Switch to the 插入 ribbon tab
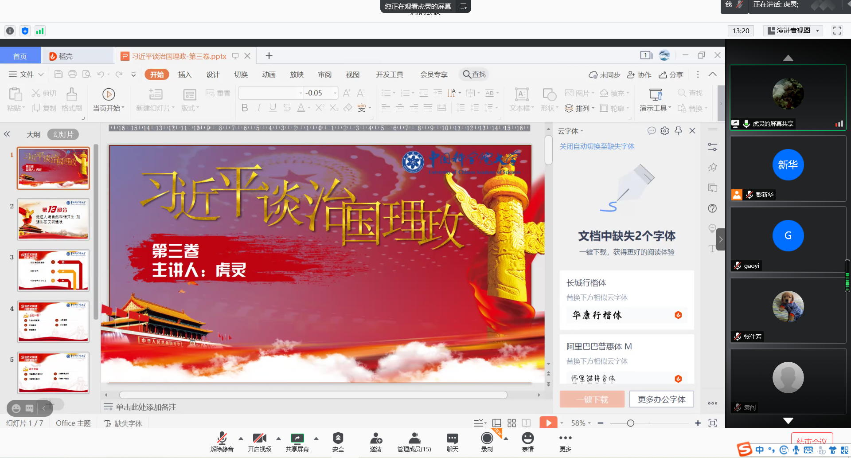The image size is (851, 458). click(185, 74)
